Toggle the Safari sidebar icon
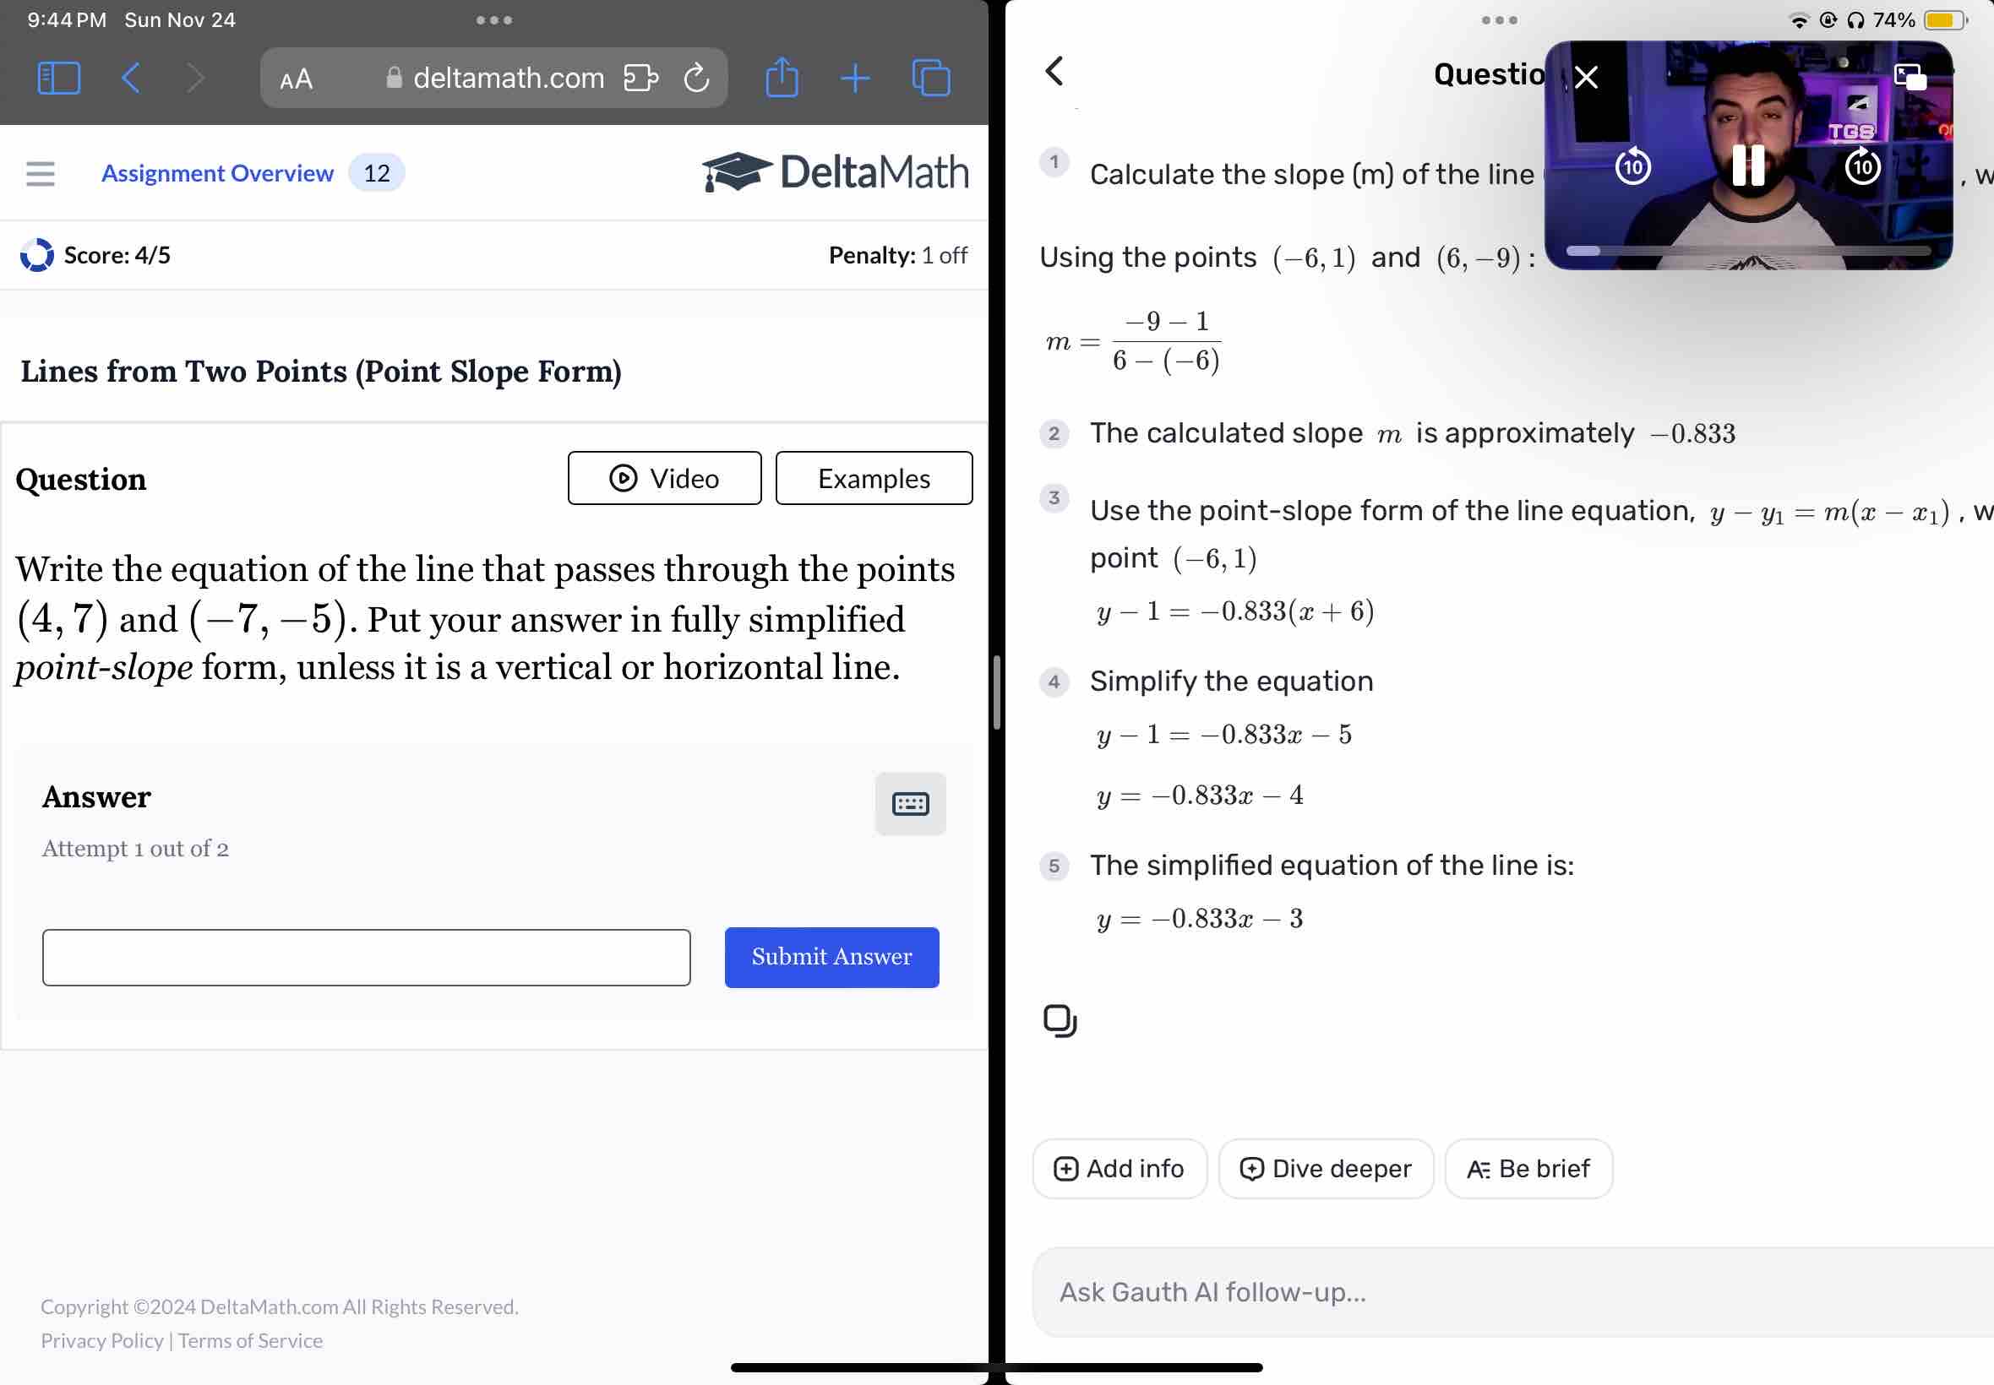 [x=59, y=78]
